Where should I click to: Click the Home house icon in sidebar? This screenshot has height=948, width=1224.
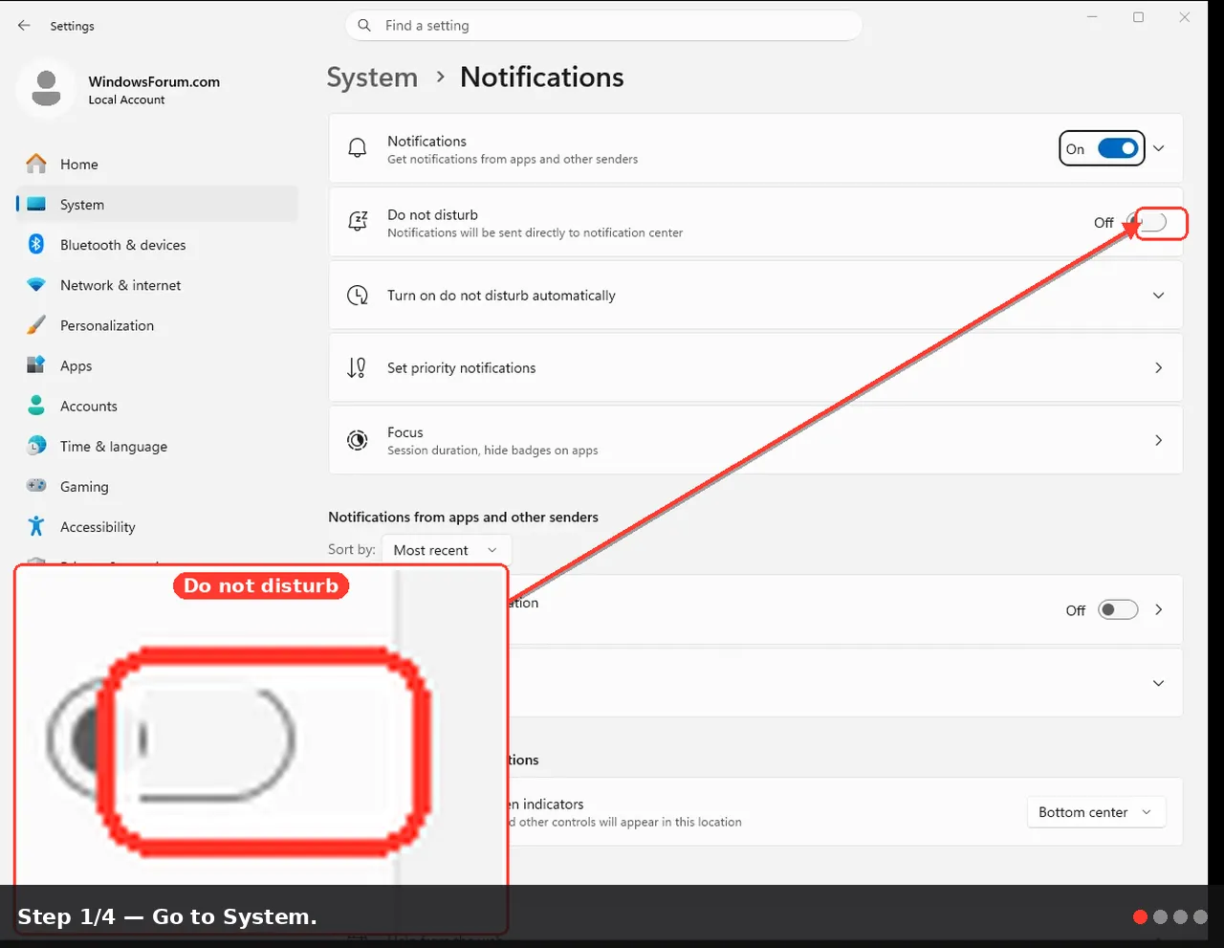point(36,164)
